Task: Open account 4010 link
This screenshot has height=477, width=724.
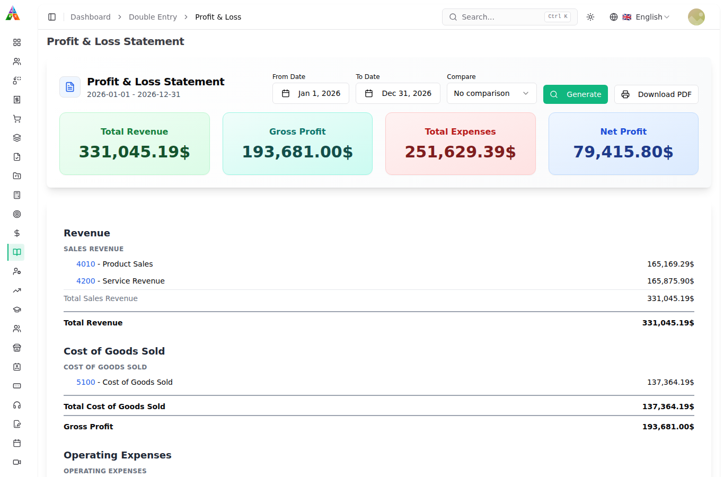Action: [86, 264]
